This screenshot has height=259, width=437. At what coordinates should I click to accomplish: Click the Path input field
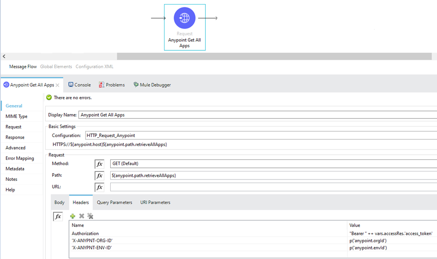point(274,175)
